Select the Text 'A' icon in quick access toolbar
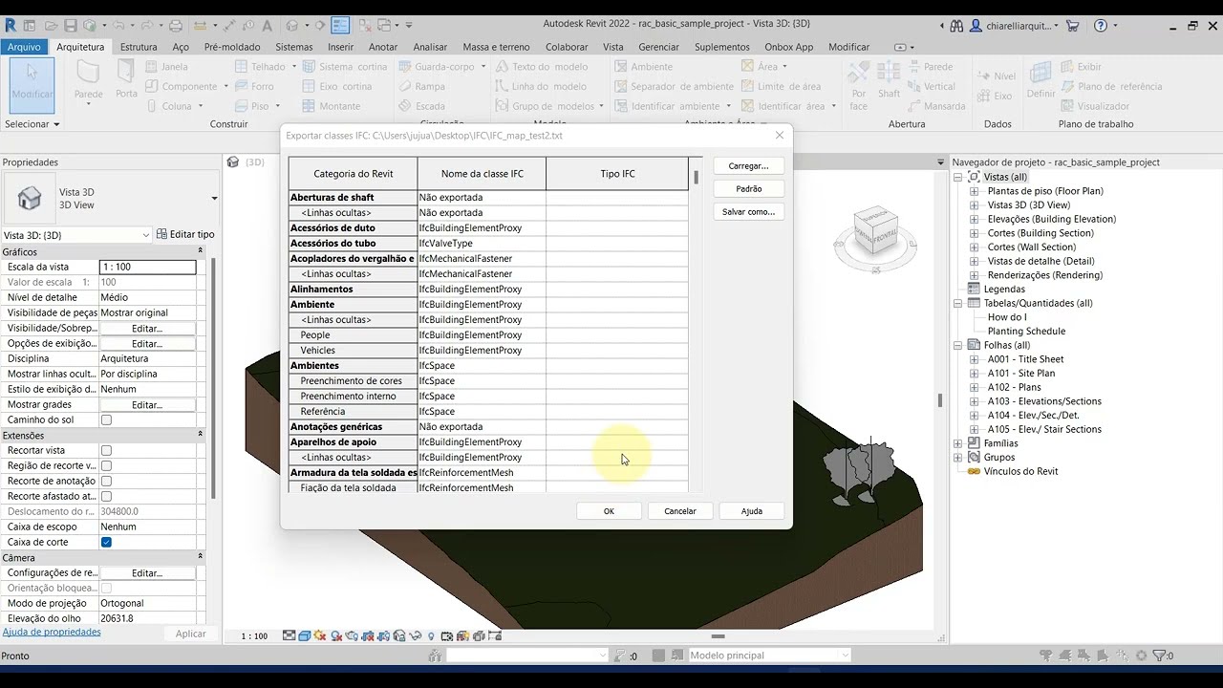Image resolution: width=1223 pixels, height=688 pixels. click(x=267, y=26)
